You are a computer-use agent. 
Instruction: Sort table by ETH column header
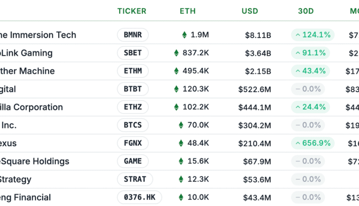tap(187, 11)
